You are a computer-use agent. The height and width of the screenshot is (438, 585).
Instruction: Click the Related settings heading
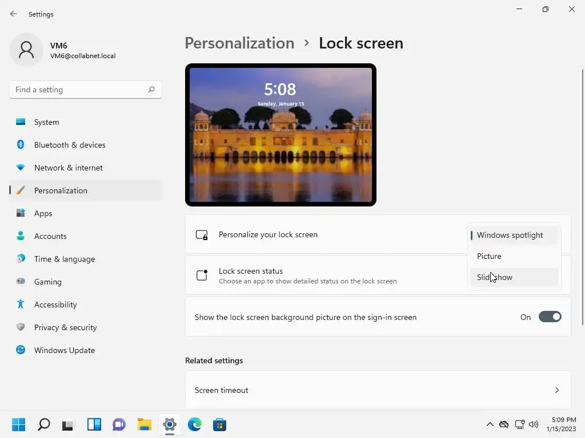[x=214, y=360]
